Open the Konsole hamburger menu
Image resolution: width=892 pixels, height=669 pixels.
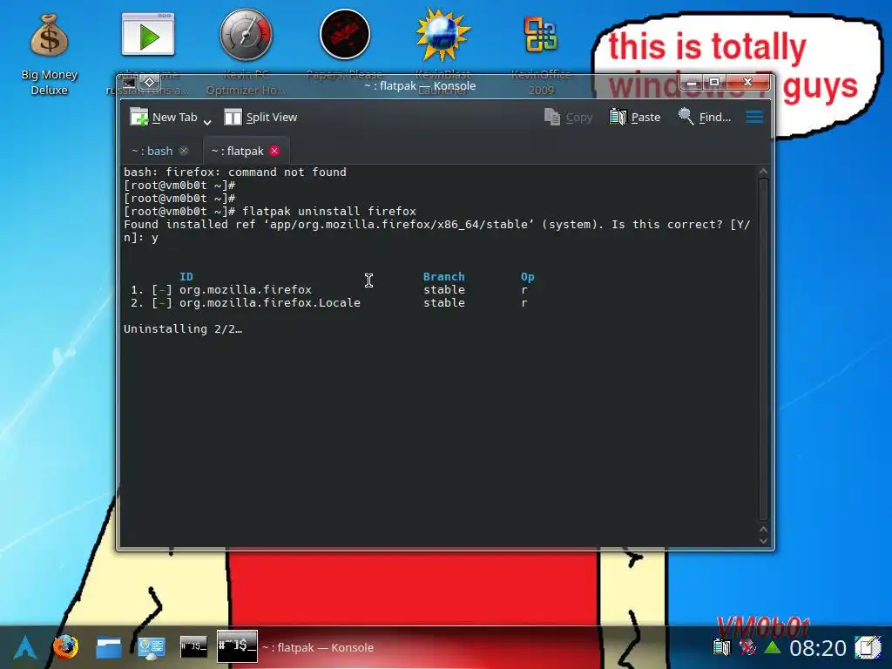(754, 118)
